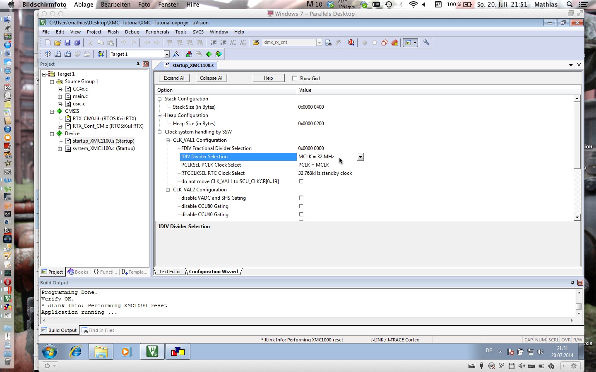This screenshot has height=372, width=596.
Task: Click the Rebuild all target files icon
Action: tap(67, 54)
